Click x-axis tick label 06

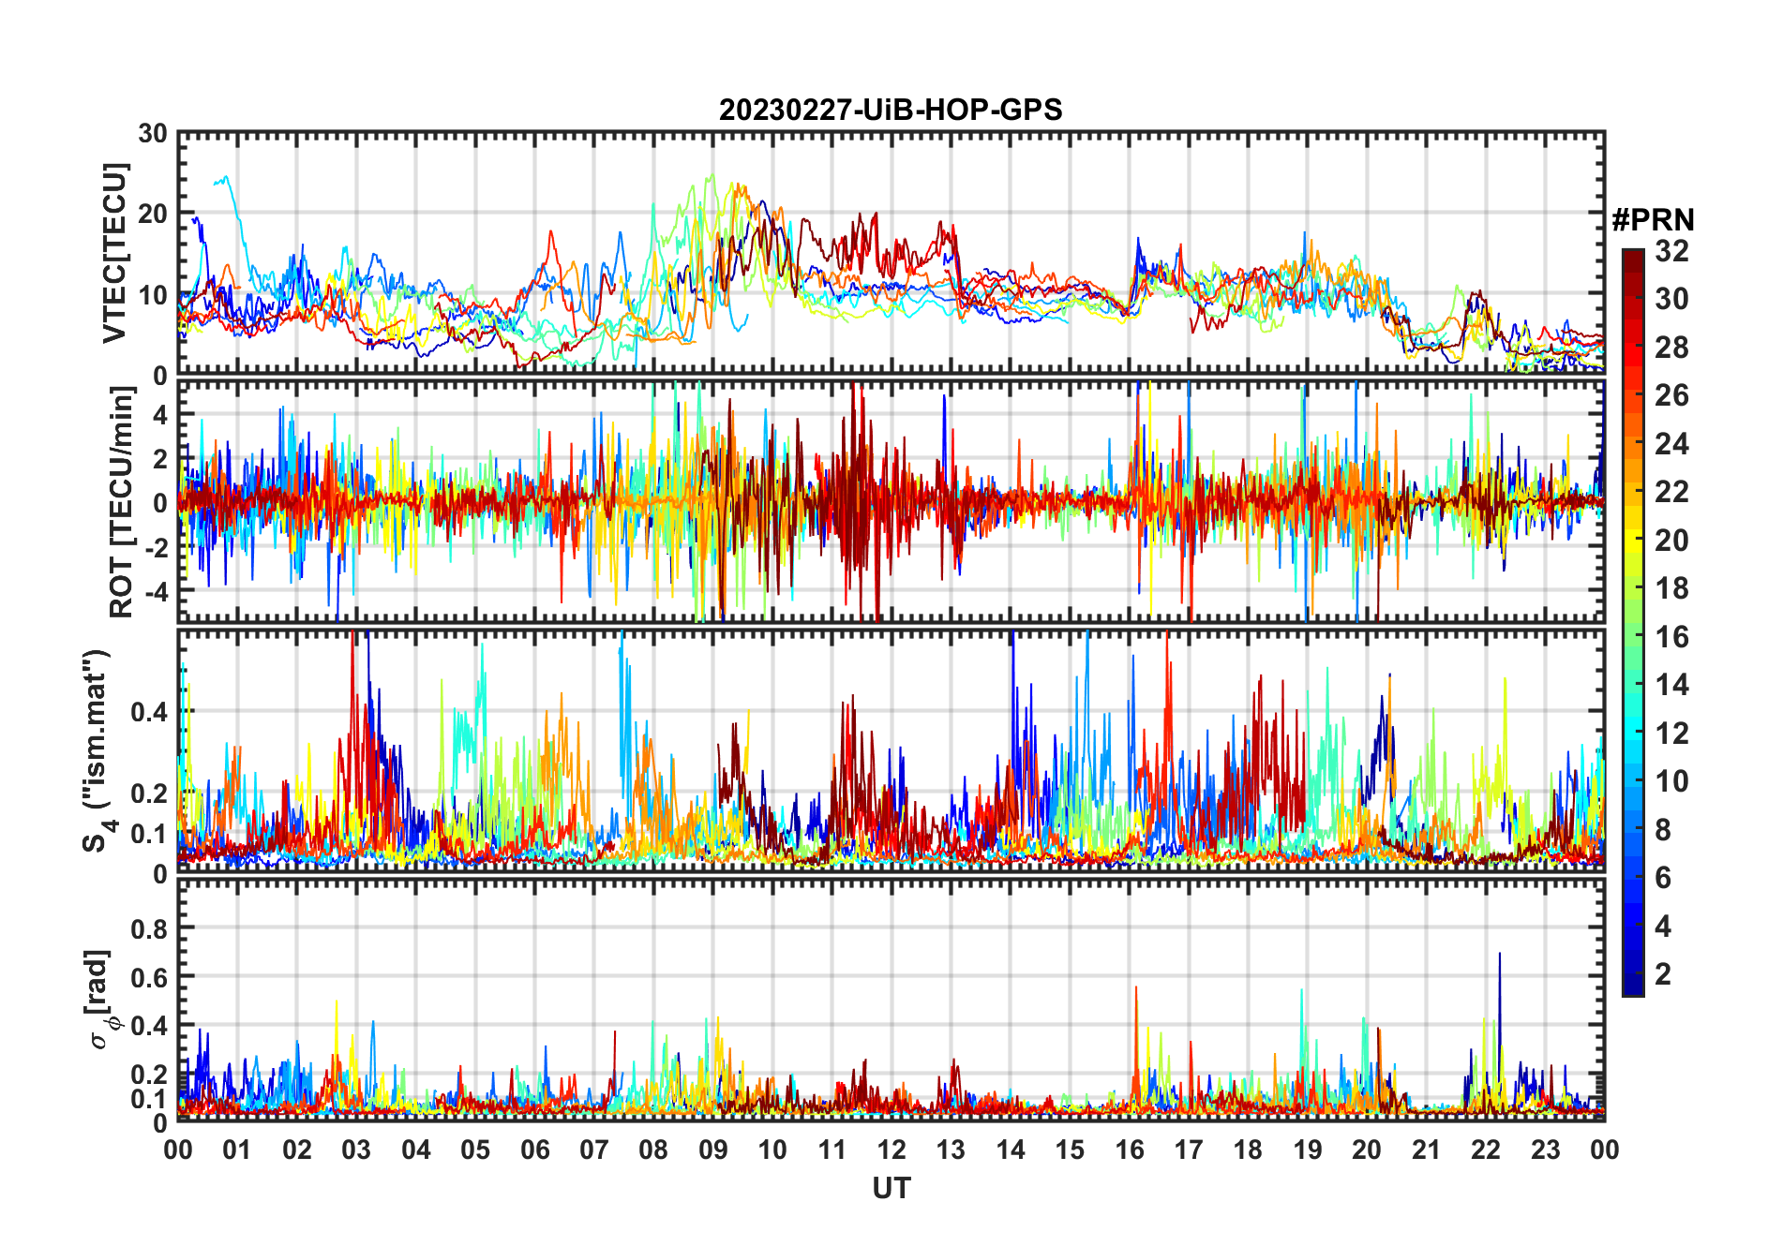click(535, 1150)
